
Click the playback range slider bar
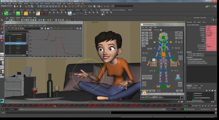tap(93, 109)
